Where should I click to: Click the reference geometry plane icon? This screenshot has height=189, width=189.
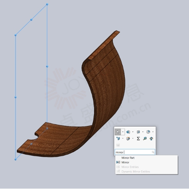pyautogui.click(x=118, y=139)
